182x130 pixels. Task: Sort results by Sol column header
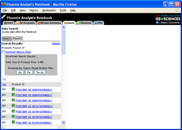[x=4, y=84]
